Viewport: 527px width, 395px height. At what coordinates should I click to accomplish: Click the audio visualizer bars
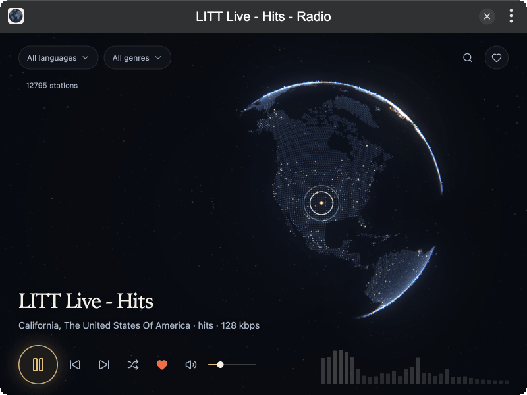[x=414, y=367]
